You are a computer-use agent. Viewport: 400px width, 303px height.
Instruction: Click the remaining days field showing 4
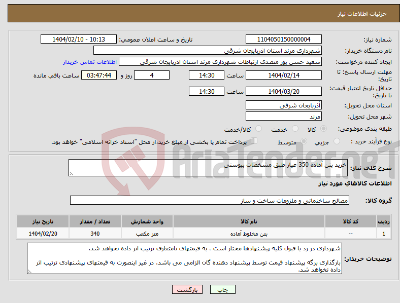[152, 75]
